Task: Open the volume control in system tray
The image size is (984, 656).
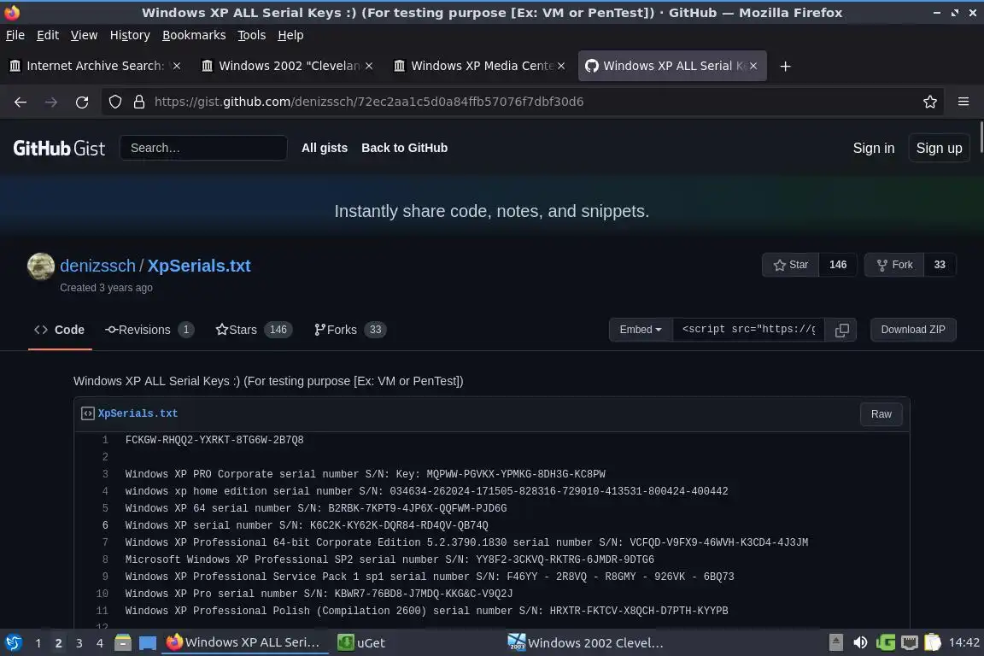Action: click(x=860, y=643)
